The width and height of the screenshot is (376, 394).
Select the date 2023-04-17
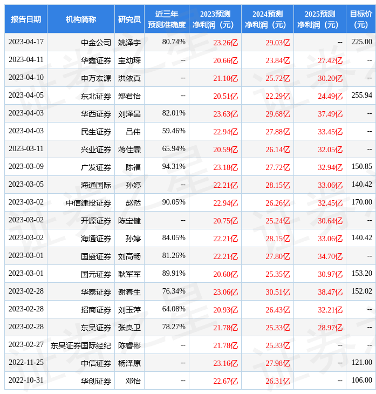point(26,42)
